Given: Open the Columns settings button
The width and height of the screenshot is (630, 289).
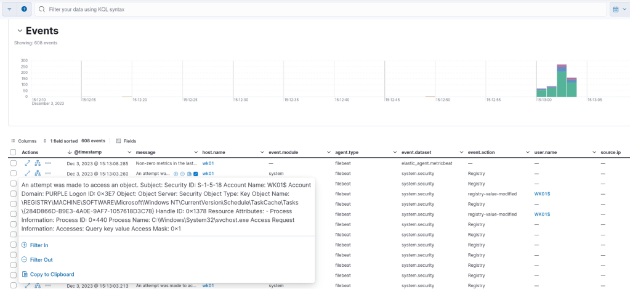Looking at the screenshot, I should click(23, 140).
